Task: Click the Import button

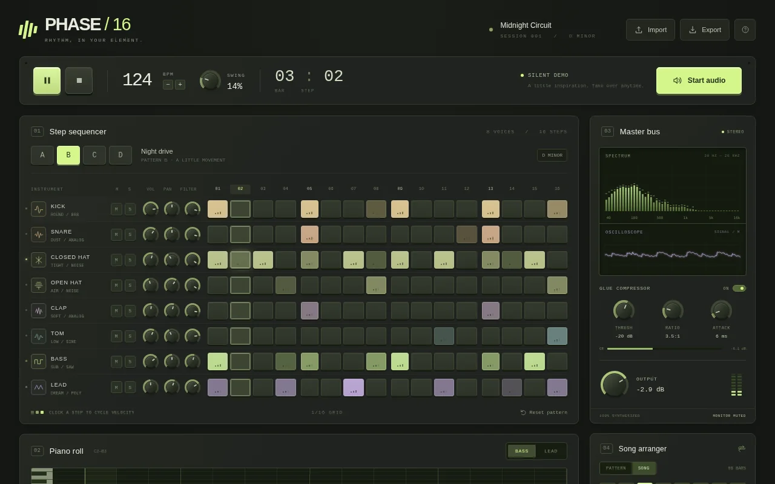Action: [x=650, y=30]
